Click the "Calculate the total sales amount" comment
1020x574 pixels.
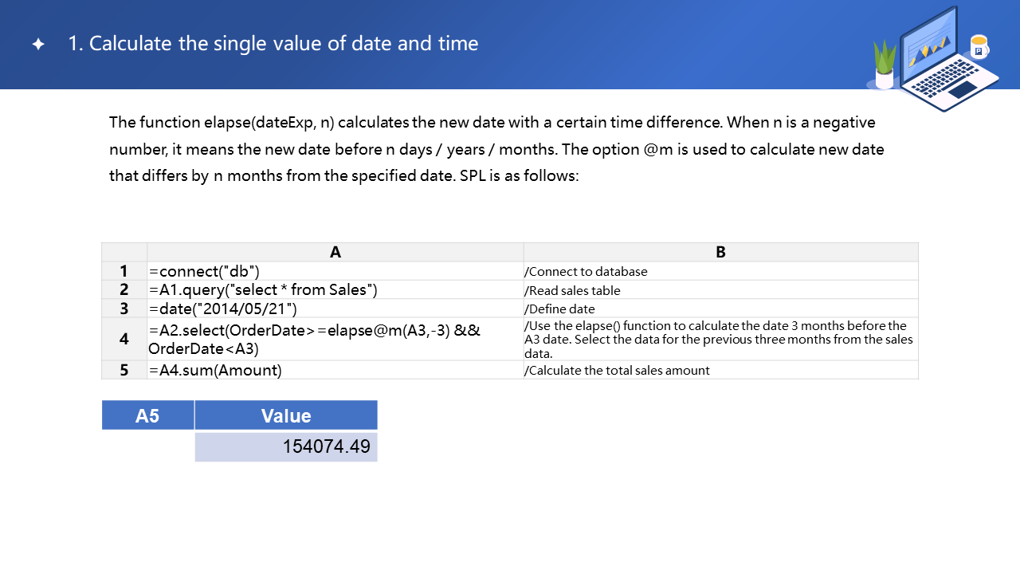pos(720,370)
